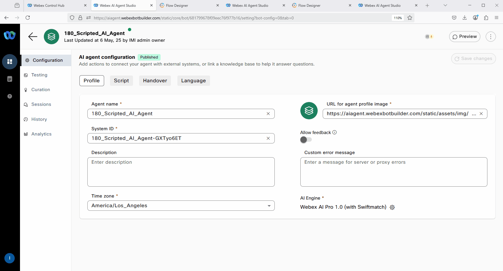The image size is (503, 271).
Task: Click the help question mark icon
Action: [x=10, y=96]
